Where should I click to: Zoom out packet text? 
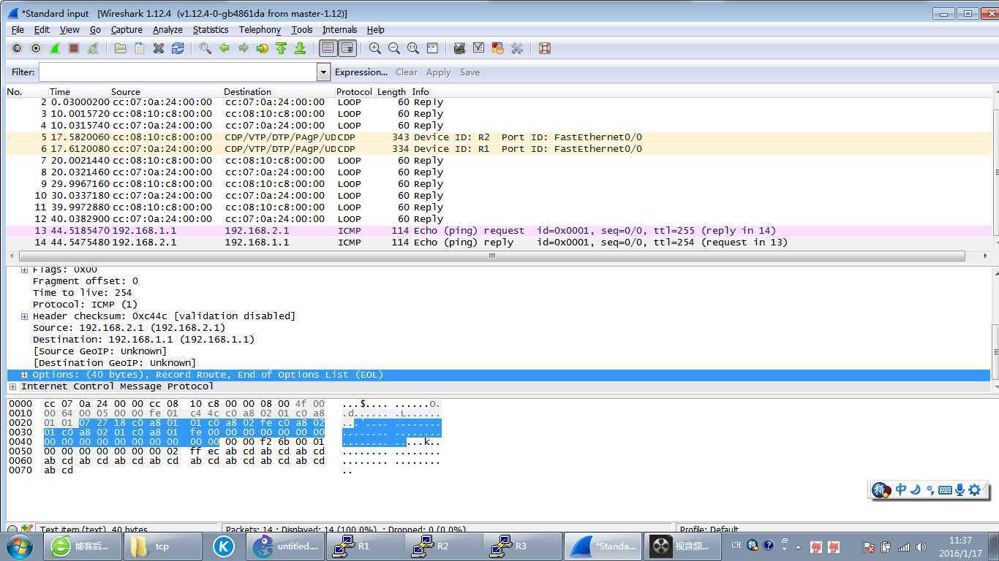pyautogui.click(x=394, y=48)
